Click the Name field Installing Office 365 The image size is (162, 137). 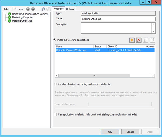tap(118, 19)
